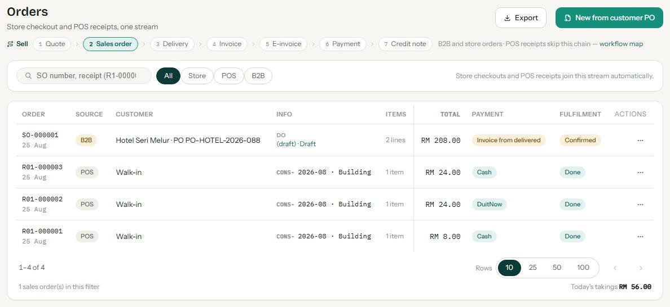
Task: Click the Order column header
Action: click(x=33, y=114)
